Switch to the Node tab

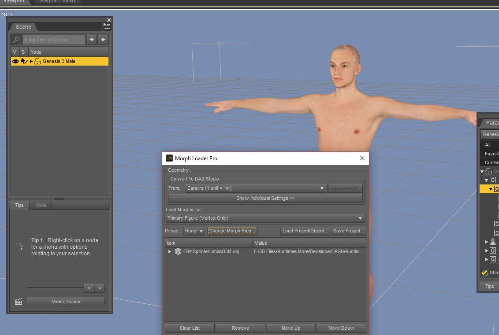[x=41, y=205]
